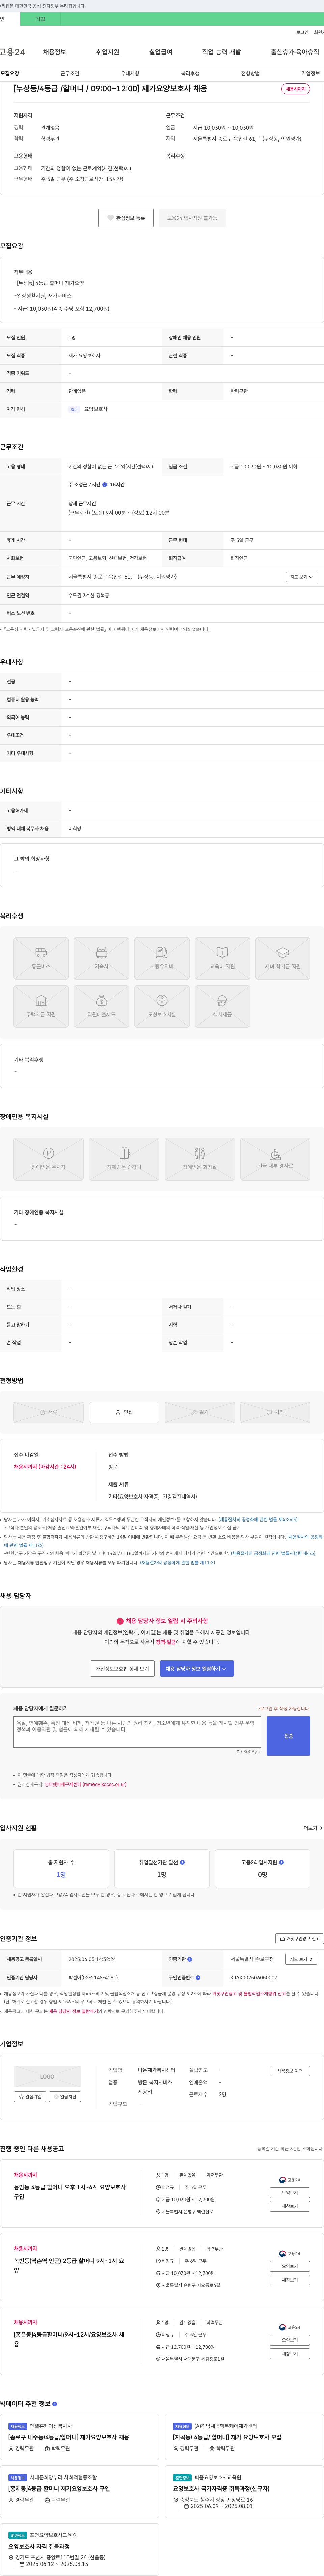Jump to the 복리후생 tab
The width and height of the screenshot is (324, 2576).
coord(190,73)
